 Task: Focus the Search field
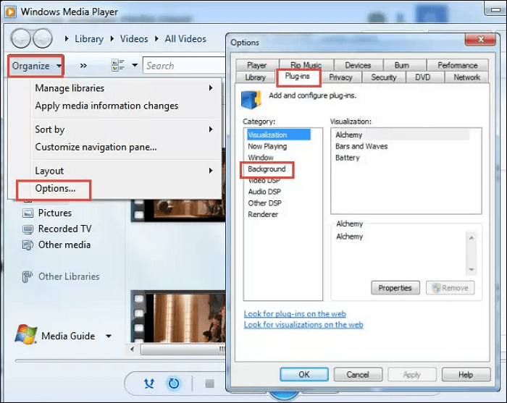tap(184, 66)
